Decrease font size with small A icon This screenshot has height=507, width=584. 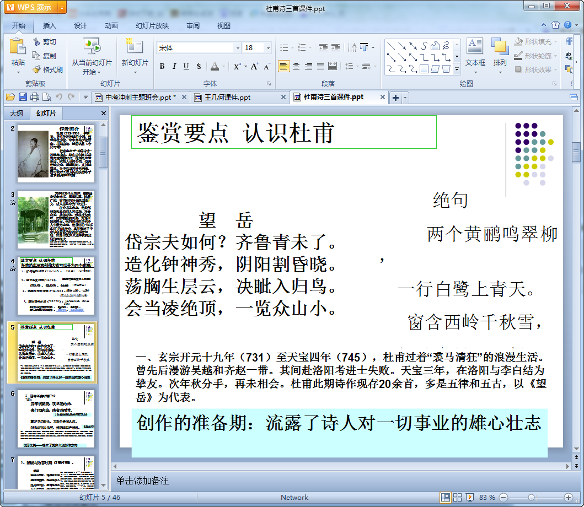coord(267,67)
